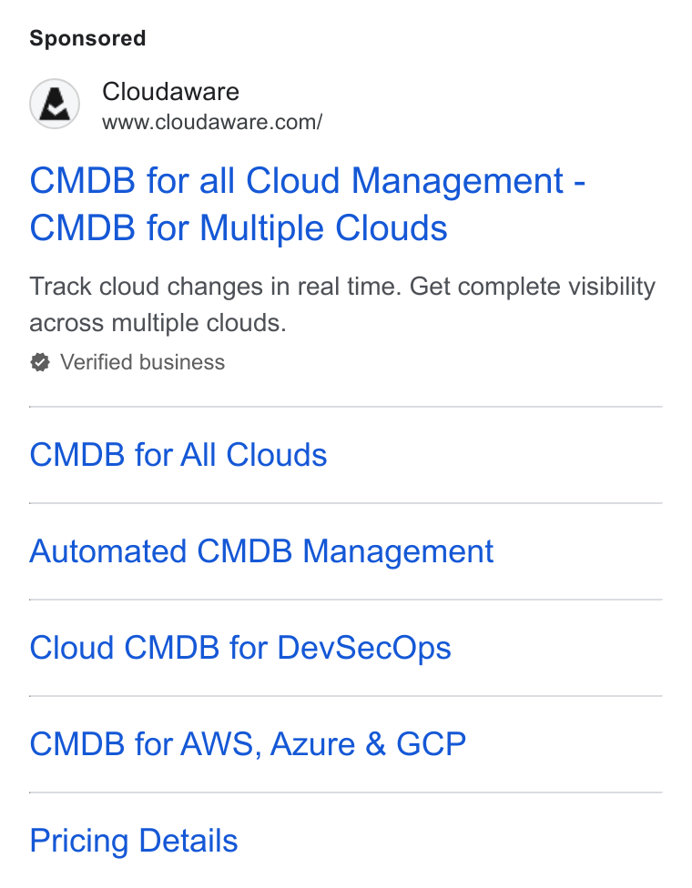Click headline line CMDB for Multiple Clouds
The image size is (692, 888).
239,228
